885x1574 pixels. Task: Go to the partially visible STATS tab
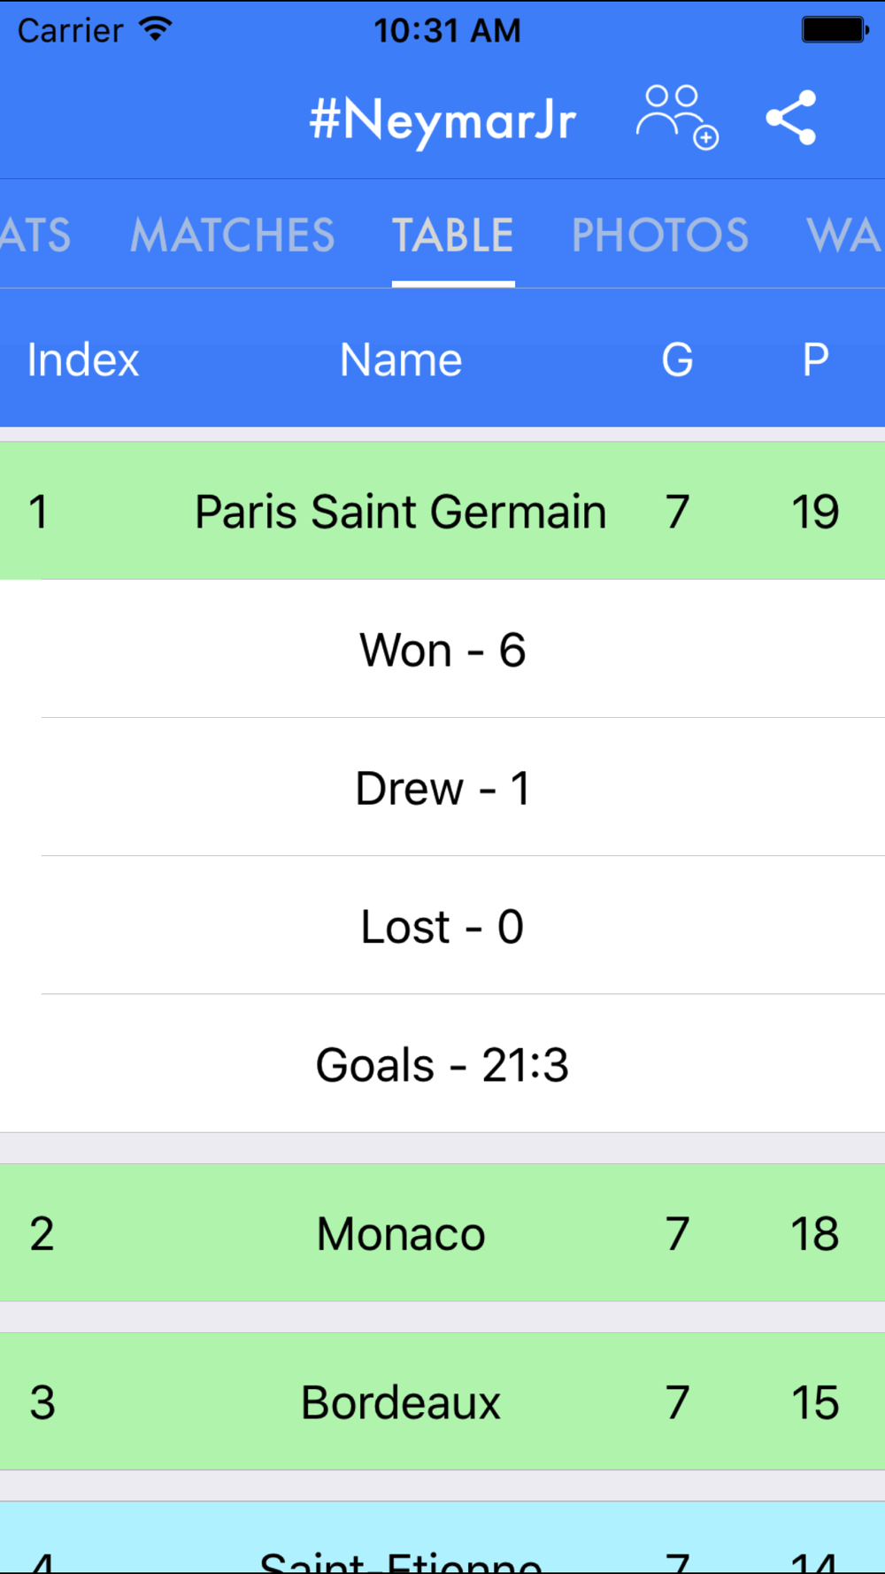click(x=35, y=235)
